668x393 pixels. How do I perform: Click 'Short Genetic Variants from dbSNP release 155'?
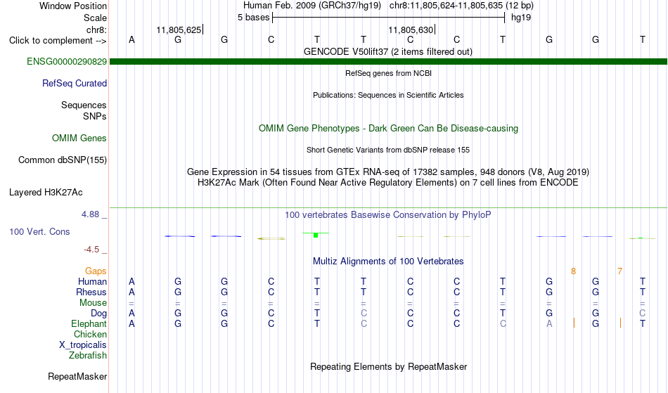pos(388,150)
